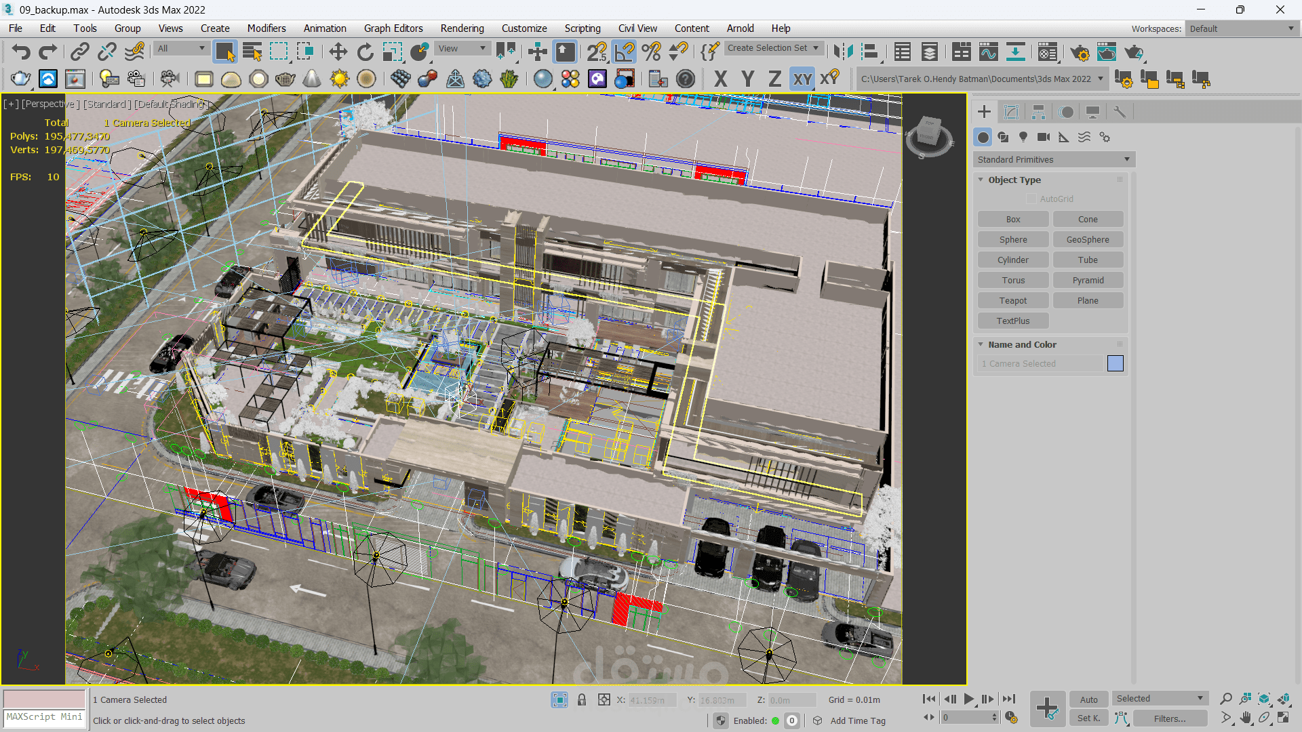Open the Modifiers menu
The height and width of the screenshot is (732, 1302).
[x=266, y=28]
